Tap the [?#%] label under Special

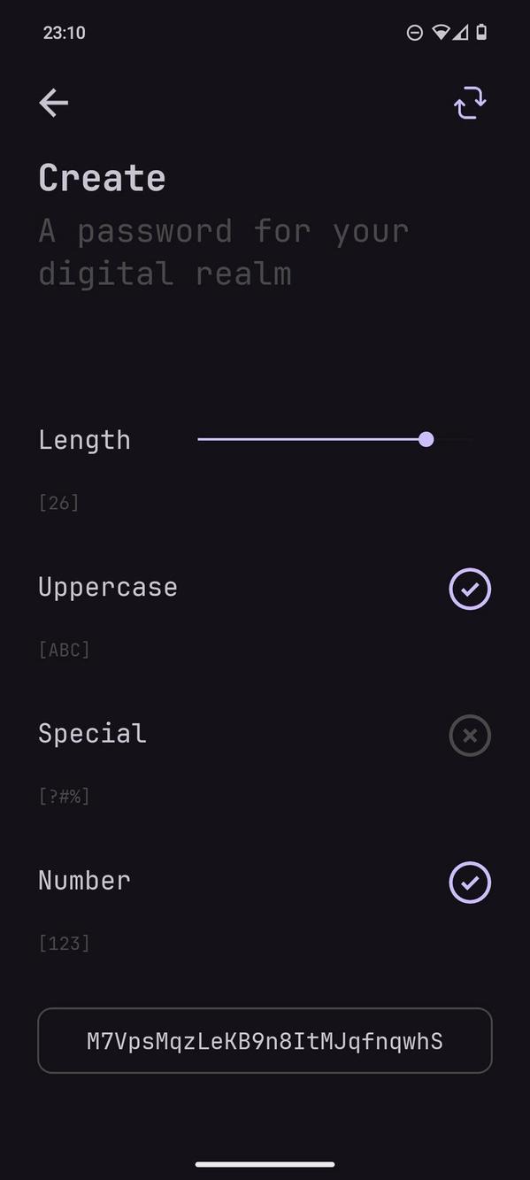pos(64,796)
